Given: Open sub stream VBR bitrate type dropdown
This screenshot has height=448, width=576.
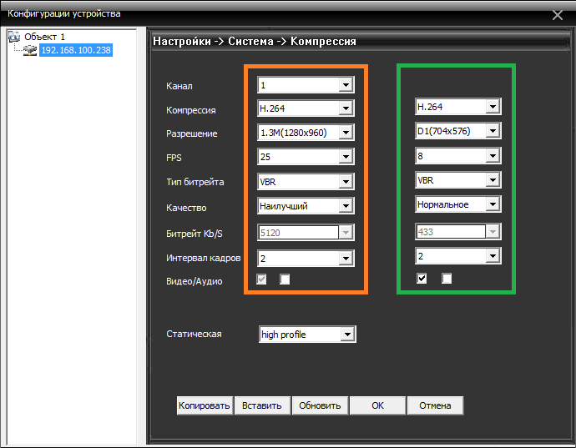Looking at the screenshot, I should point(458,180).
